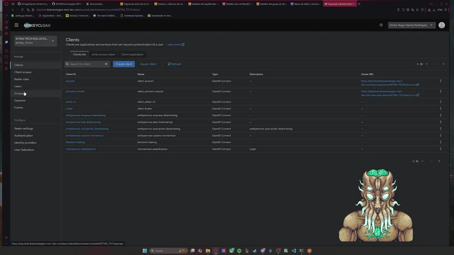Screen dimensions: 454x255
Task: Go to Realm roles
Action: 22,79
